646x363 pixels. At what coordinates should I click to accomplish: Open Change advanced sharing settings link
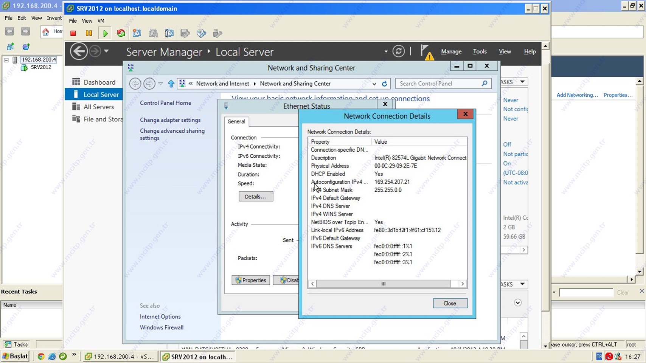pos(172,134)
